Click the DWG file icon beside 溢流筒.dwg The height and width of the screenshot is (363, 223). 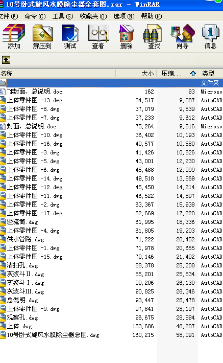pyautogui.click(x=3, y=222)
